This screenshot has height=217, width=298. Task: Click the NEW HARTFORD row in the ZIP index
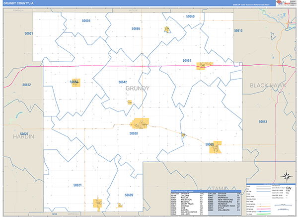point(224,200)
